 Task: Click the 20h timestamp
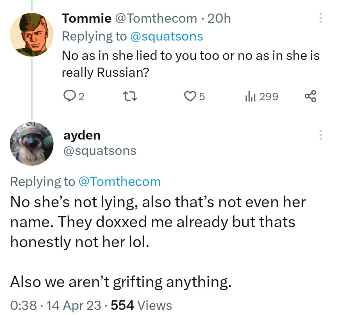point(218,19)
